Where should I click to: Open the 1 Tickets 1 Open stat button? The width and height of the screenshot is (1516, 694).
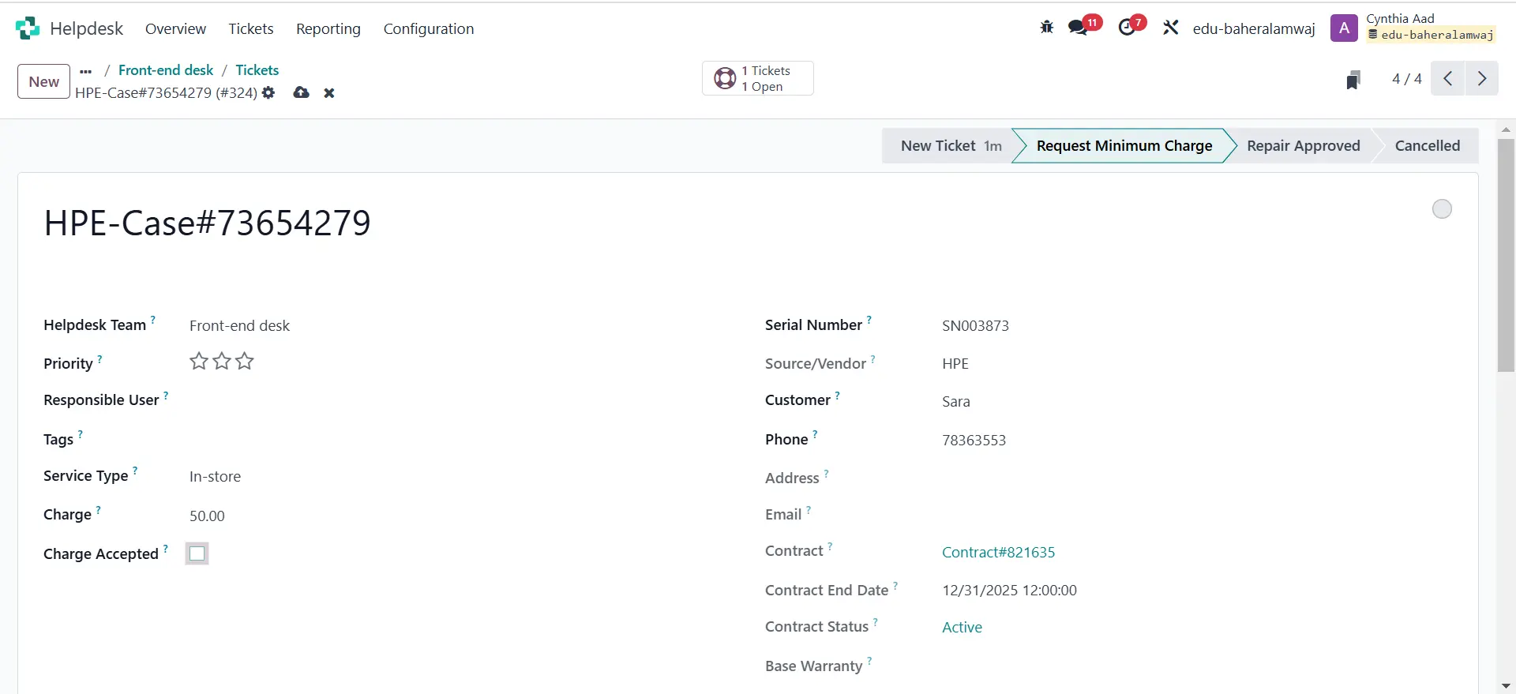pyautogui.click(x=758, y=78)
